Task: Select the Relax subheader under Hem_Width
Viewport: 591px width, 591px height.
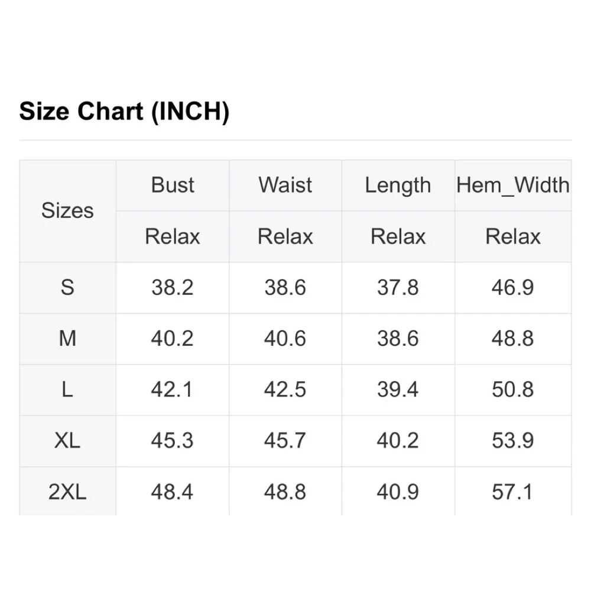Action: 513,236
